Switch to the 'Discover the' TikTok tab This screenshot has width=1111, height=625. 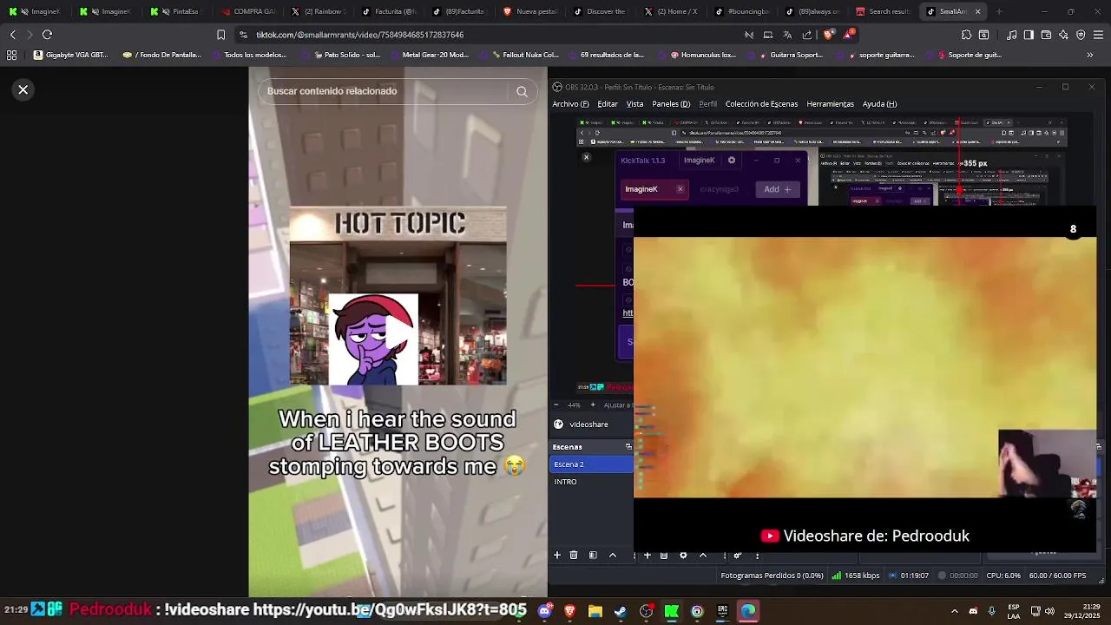coord(603,11)
